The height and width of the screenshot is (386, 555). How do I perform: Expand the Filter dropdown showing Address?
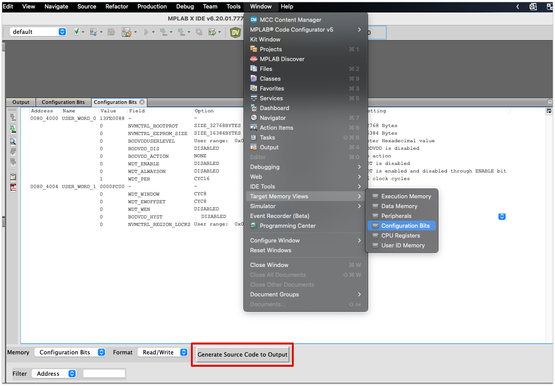[54, 374]
